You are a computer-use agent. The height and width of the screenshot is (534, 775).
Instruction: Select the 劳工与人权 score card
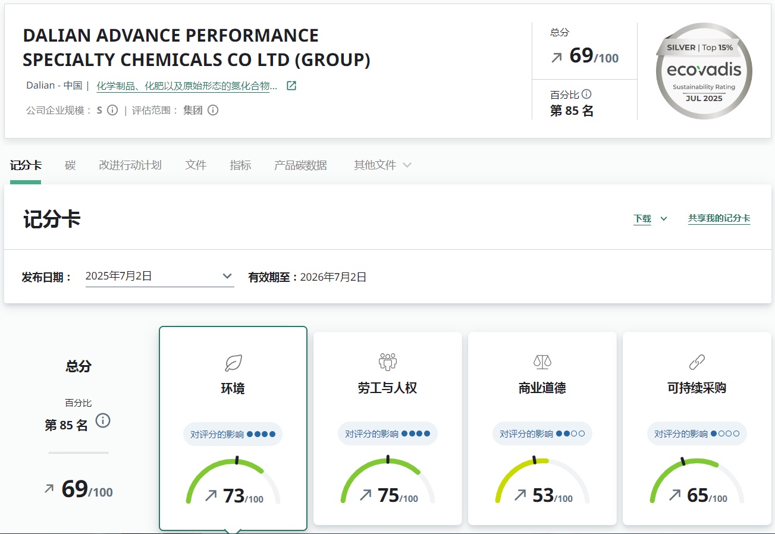(388, 428)
